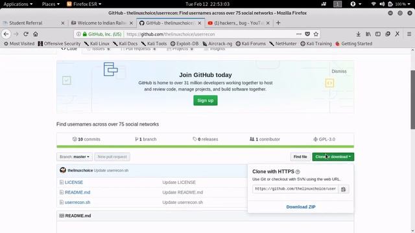This screenshot has width=415, height=233.
Task: View the 1 contributor link
Action: point(265,139)
